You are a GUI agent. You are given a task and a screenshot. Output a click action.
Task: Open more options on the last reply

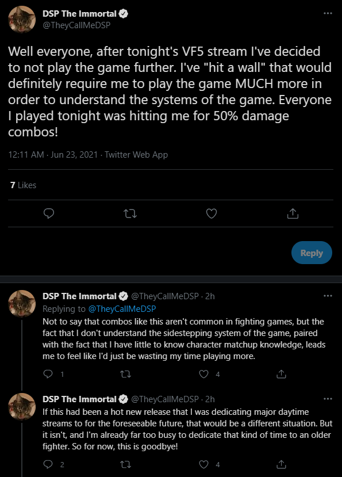(x=328, y=399)
